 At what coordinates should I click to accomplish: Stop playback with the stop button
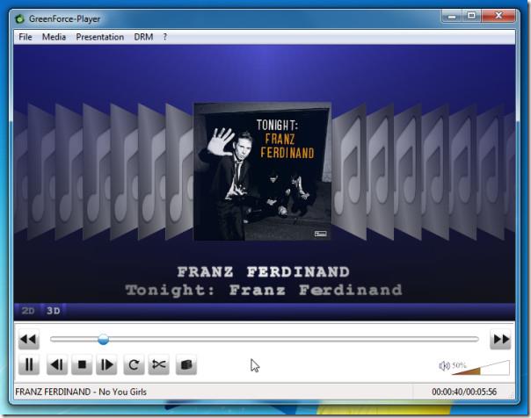click(x=82, y=364)
